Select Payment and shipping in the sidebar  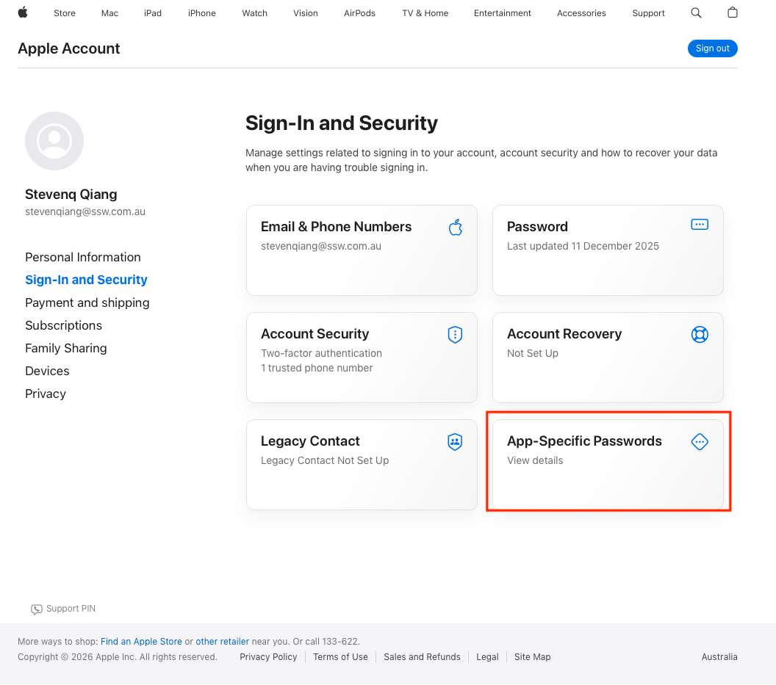pyautogui.click(x=87, y=302)
